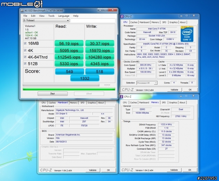219x181 pixels.
Task: Click the 16384 MBytes memory size value
Action: tap(142, 113)
